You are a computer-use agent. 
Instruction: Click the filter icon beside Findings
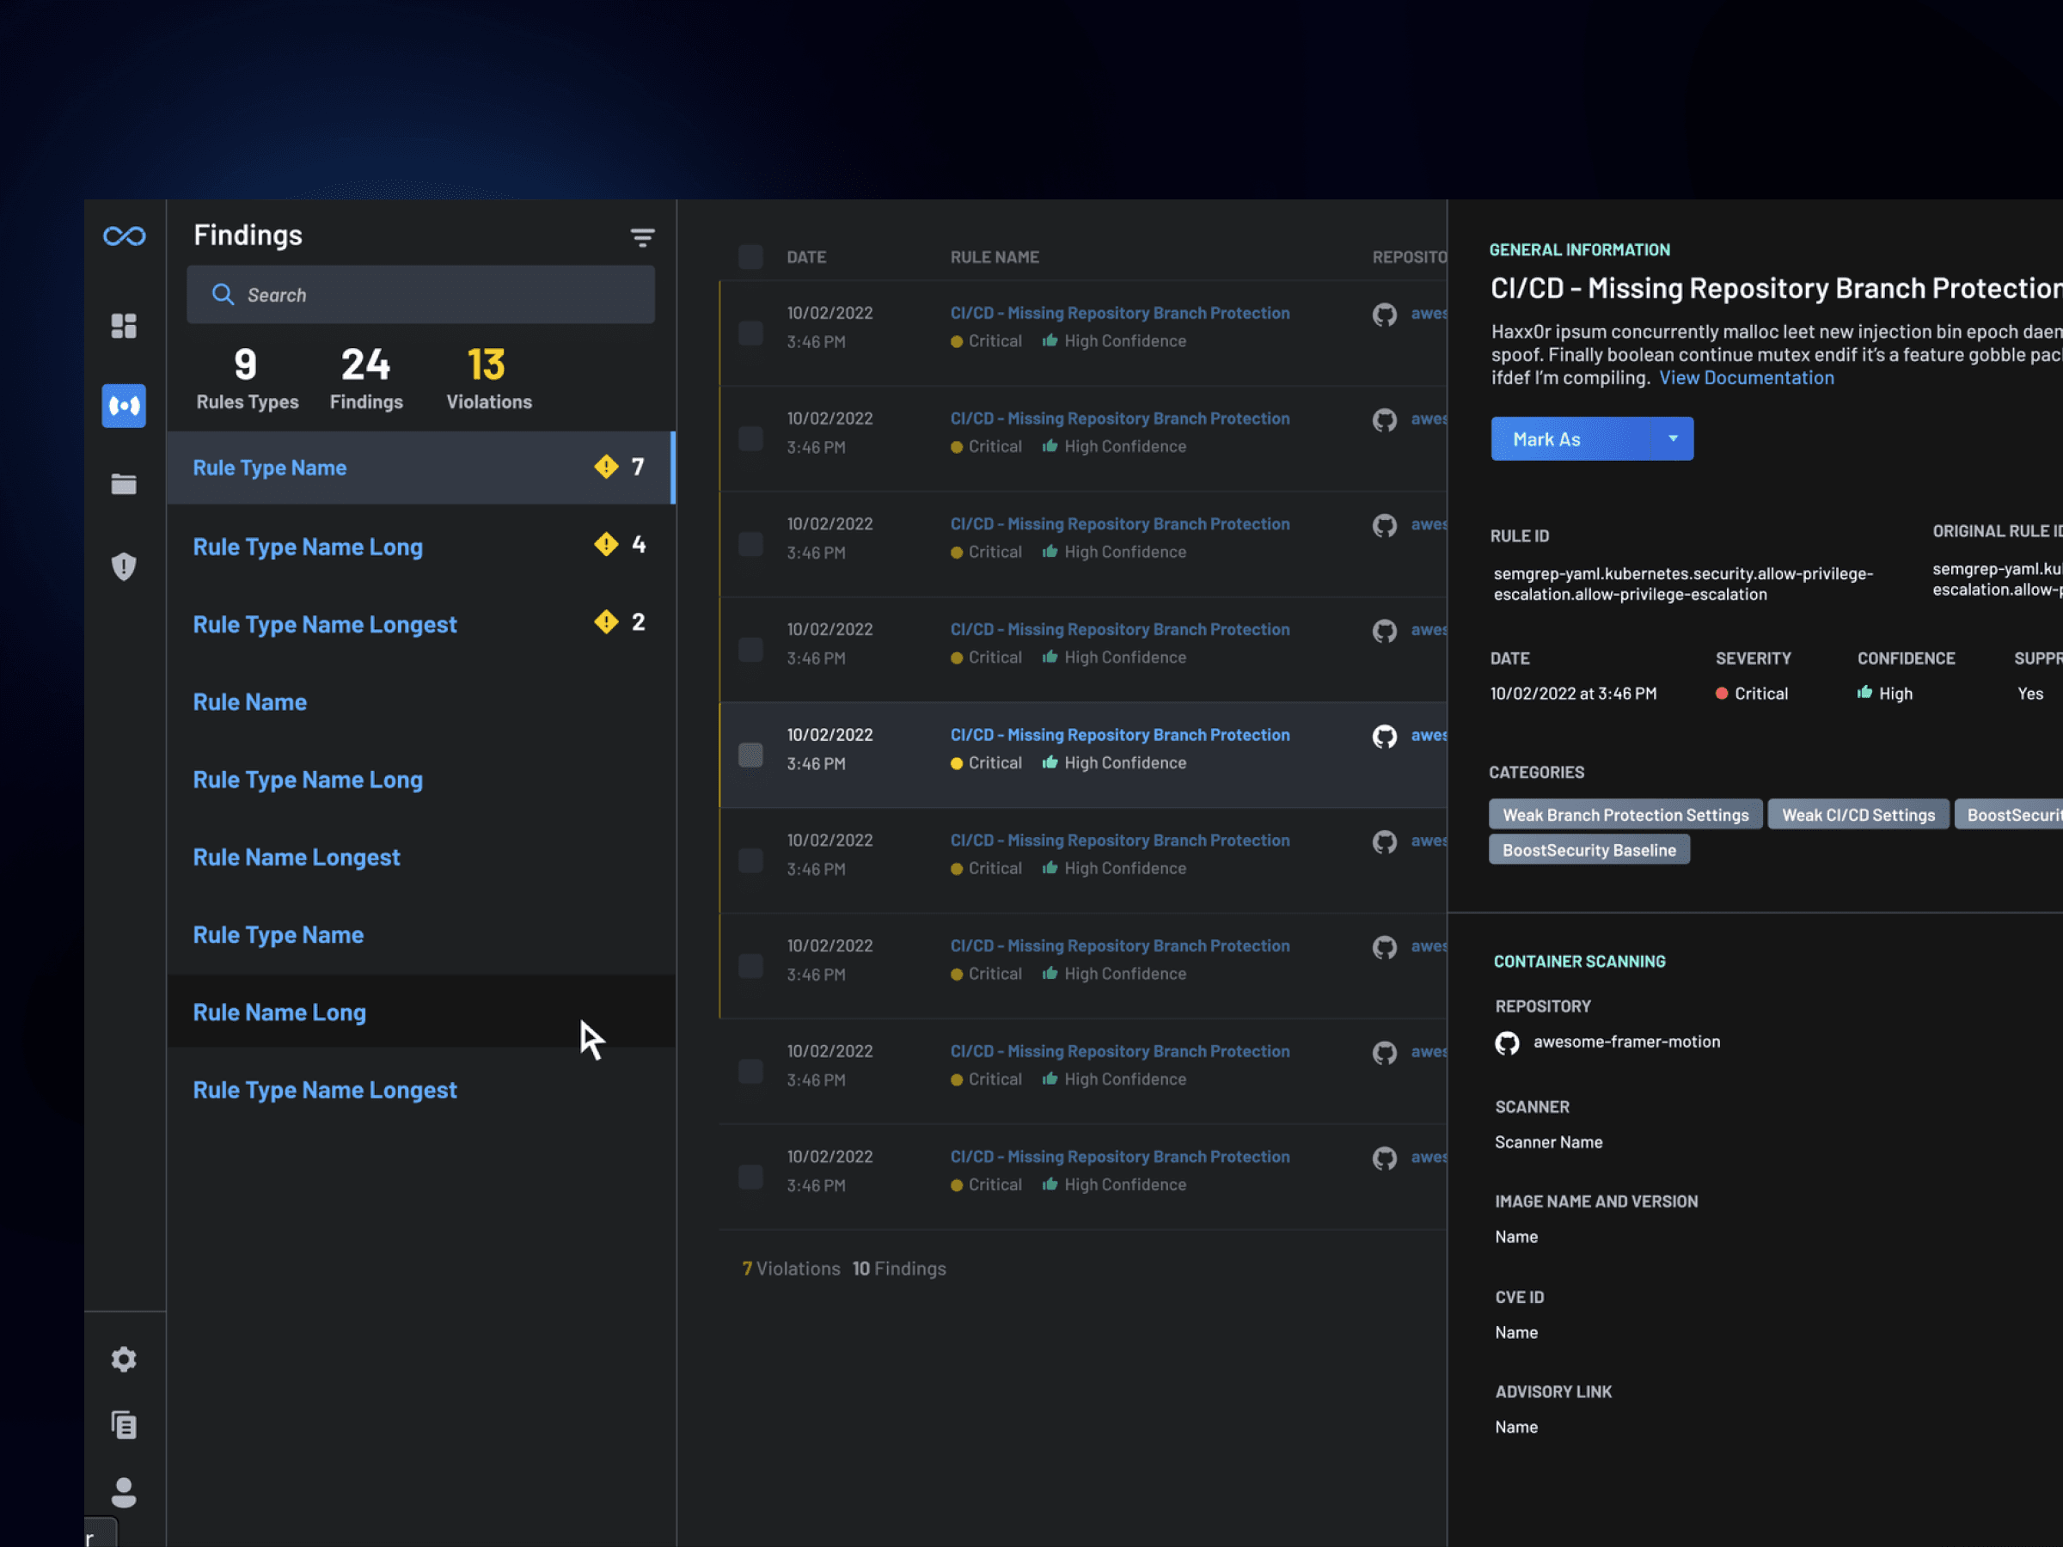point(641,238)
